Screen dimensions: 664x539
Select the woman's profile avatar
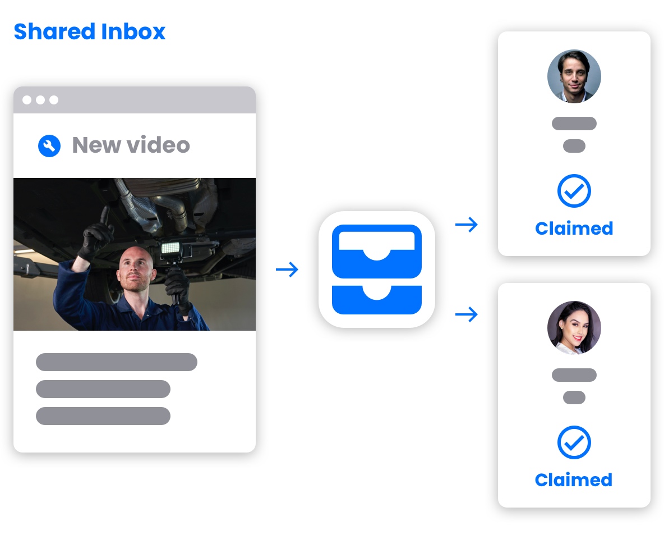click(574, 328)
